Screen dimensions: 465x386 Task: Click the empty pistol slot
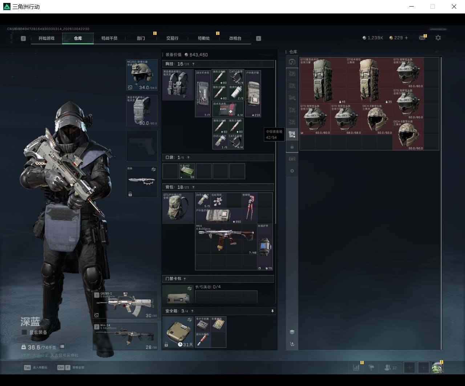click(142, 146)
